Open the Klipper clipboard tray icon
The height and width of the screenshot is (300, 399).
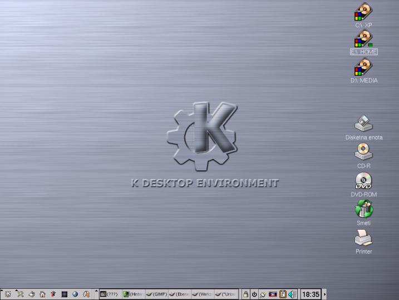(x=283, y=294)
